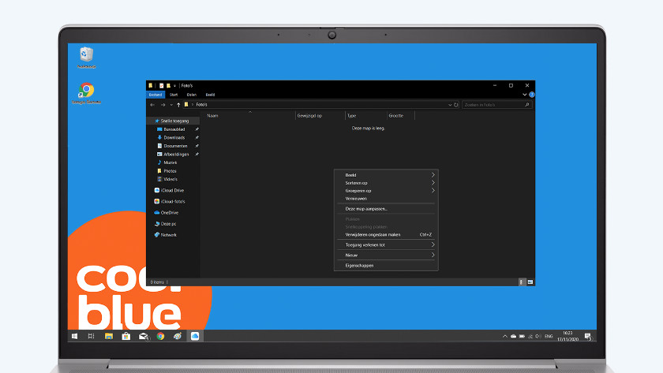Click the blue Help question mark icon
This screenshot has width=663, height=373.
tap(531, 95)
